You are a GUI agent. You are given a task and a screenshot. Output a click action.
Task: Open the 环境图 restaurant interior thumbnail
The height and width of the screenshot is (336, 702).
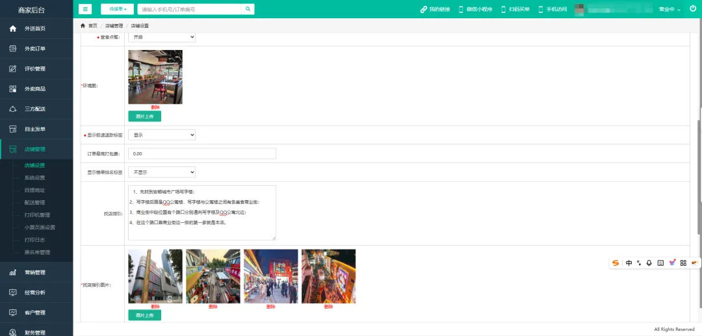click(x=155, y=77)
